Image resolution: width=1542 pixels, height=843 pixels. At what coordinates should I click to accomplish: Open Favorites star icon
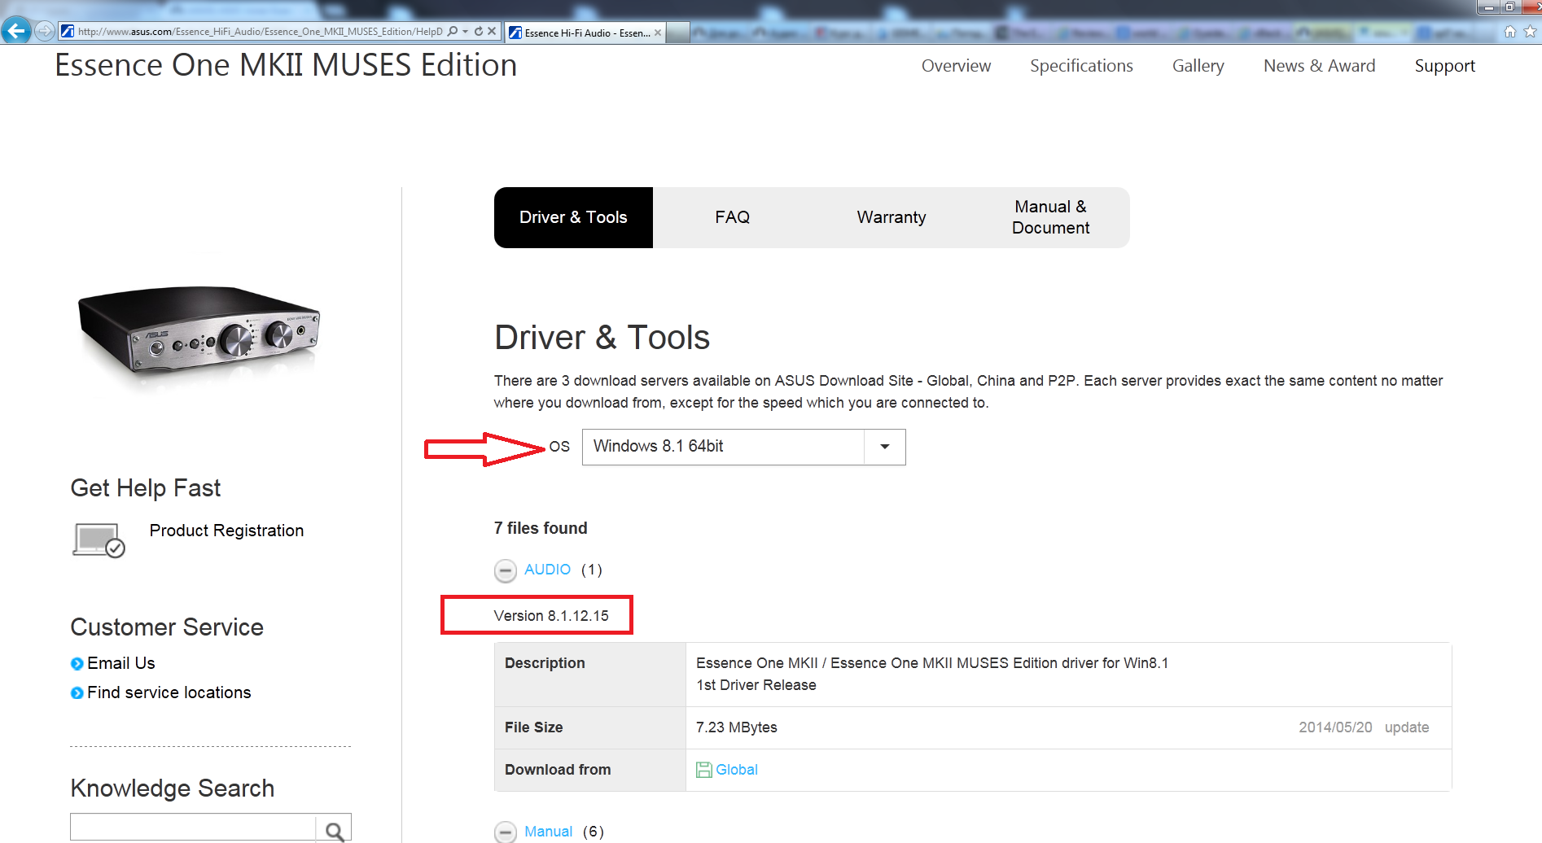pos(1530,32)
